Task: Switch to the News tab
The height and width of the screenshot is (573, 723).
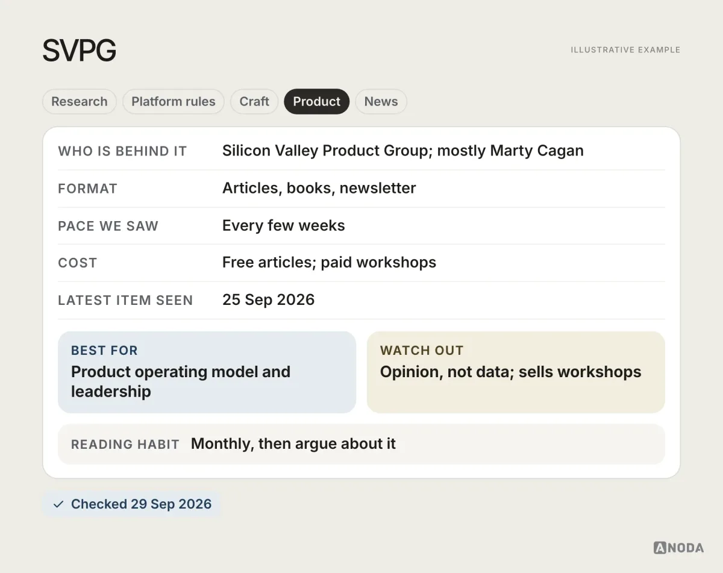Action: pos(381,101)
